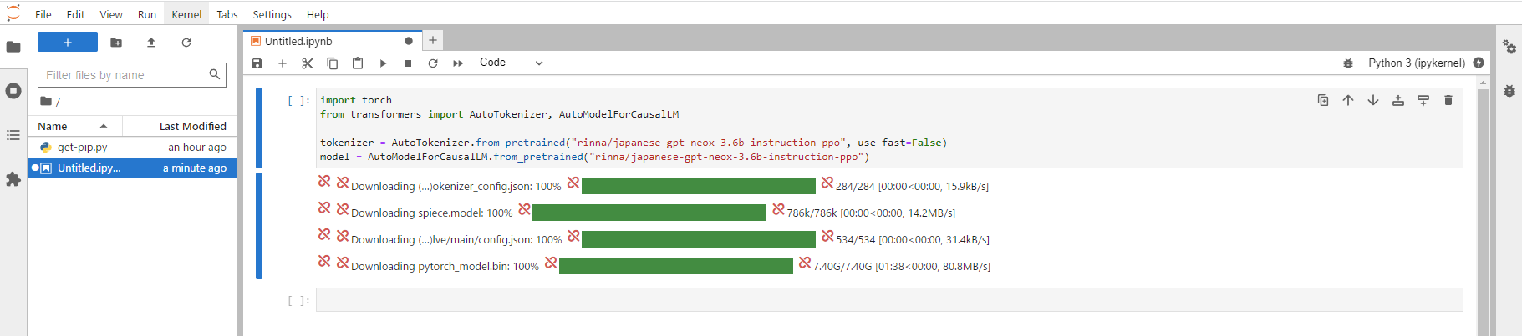Interrupt the kernel with the stop icon

pyautogui.click(x=408, y=63)
